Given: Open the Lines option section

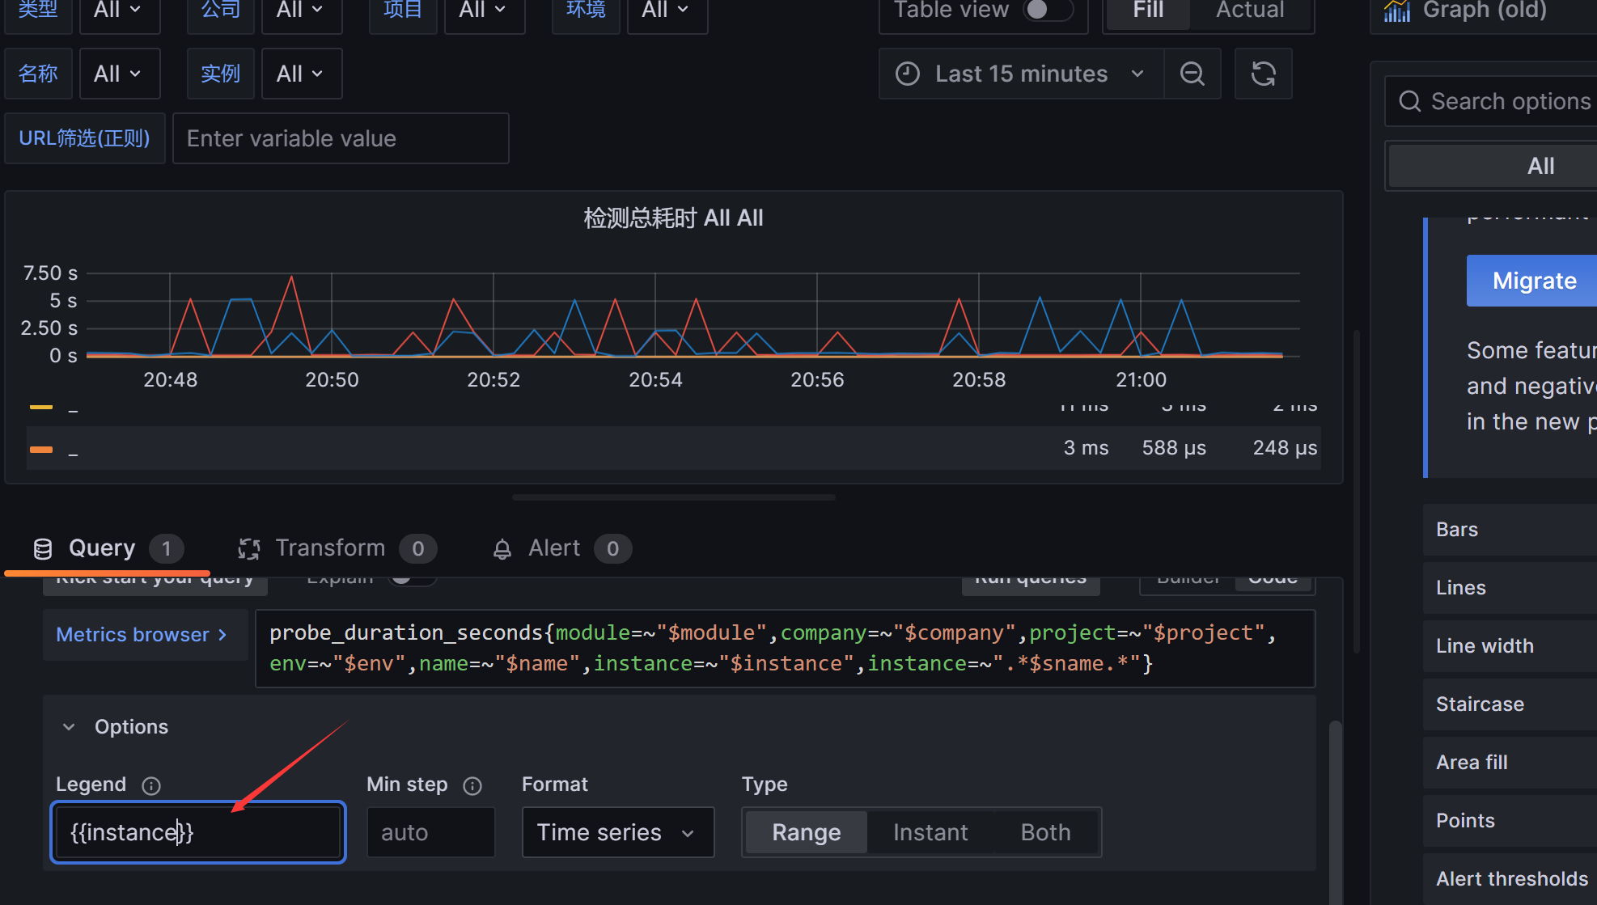Looking at the screenshot, I should click(x=1510, y=588).
